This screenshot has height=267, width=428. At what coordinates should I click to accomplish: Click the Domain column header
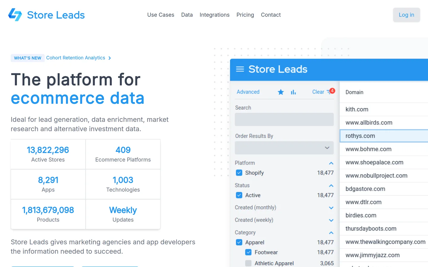[x=354, y=92]
